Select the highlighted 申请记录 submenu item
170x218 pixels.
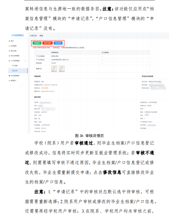18,71
